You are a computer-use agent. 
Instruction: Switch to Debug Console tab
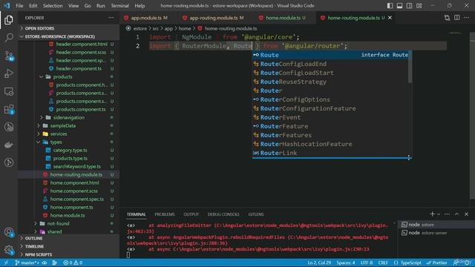(x=223, y=214)
